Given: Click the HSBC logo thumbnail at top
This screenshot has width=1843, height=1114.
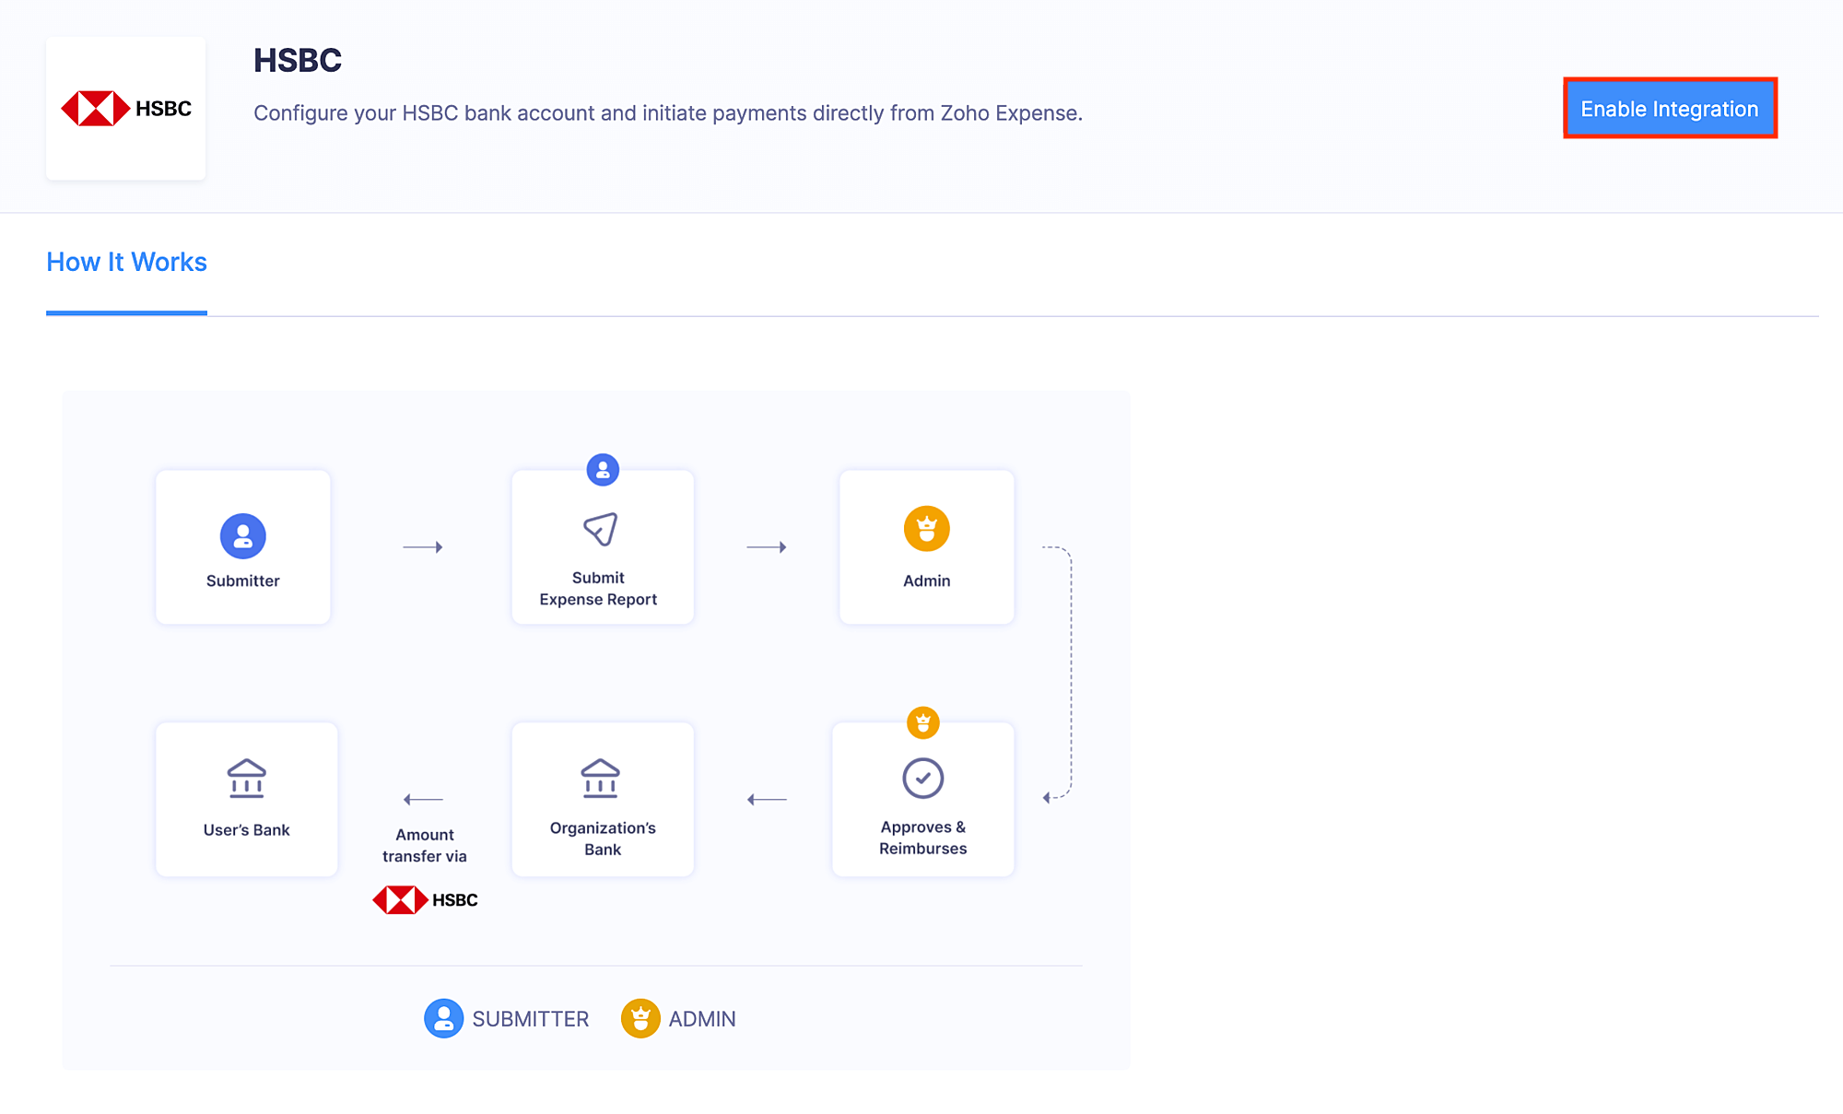Looking at the screenshot, I should click(x=126, y=109).
